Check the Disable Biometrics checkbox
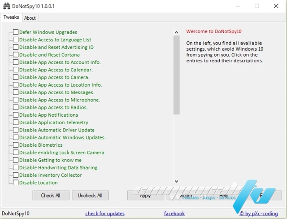The image size is (287, 219). tap(16, 145)
